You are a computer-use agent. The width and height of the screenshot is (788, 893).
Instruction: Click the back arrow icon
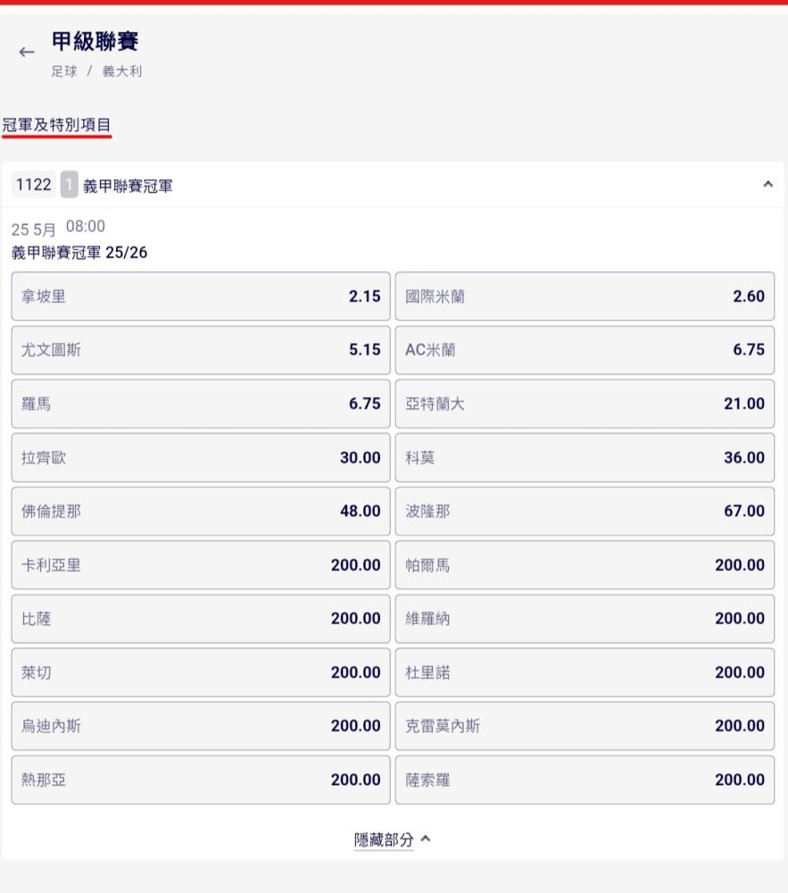tap(27, 53)
